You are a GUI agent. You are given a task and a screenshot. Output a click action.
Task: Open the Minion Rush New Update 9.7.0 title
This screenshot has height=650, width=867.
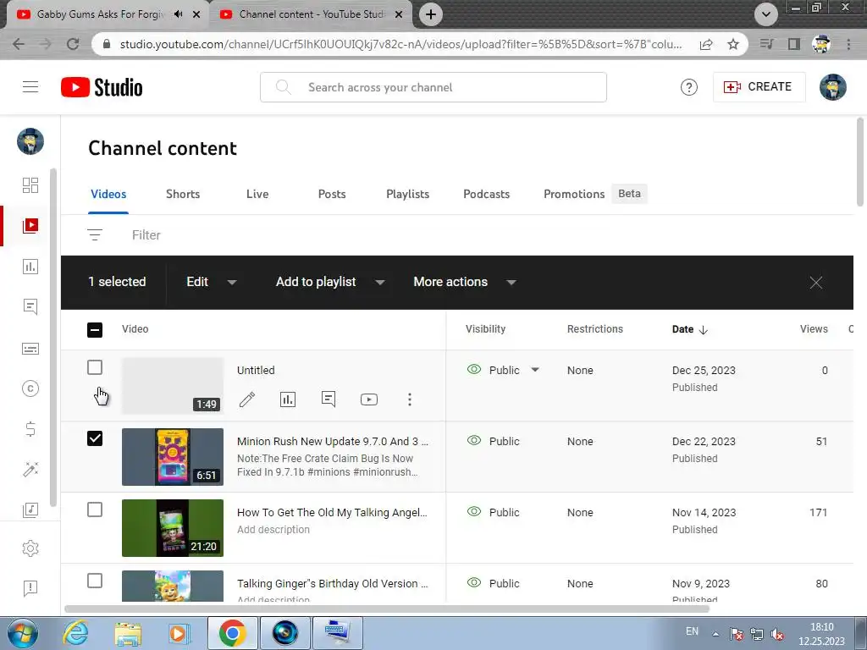click(x=332, y=441)
